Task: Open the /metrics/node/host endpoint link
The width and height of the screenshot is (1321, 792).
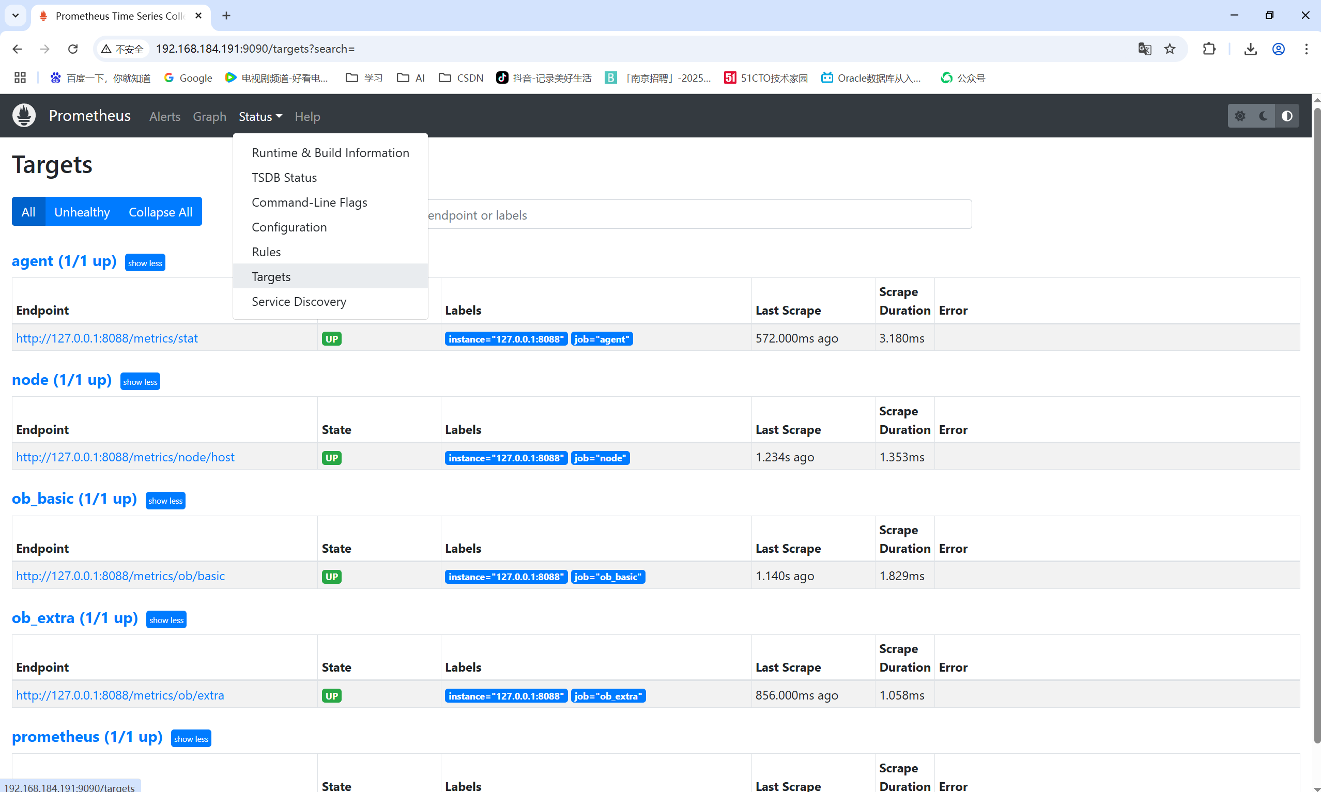Action: [x=126, y=457]
